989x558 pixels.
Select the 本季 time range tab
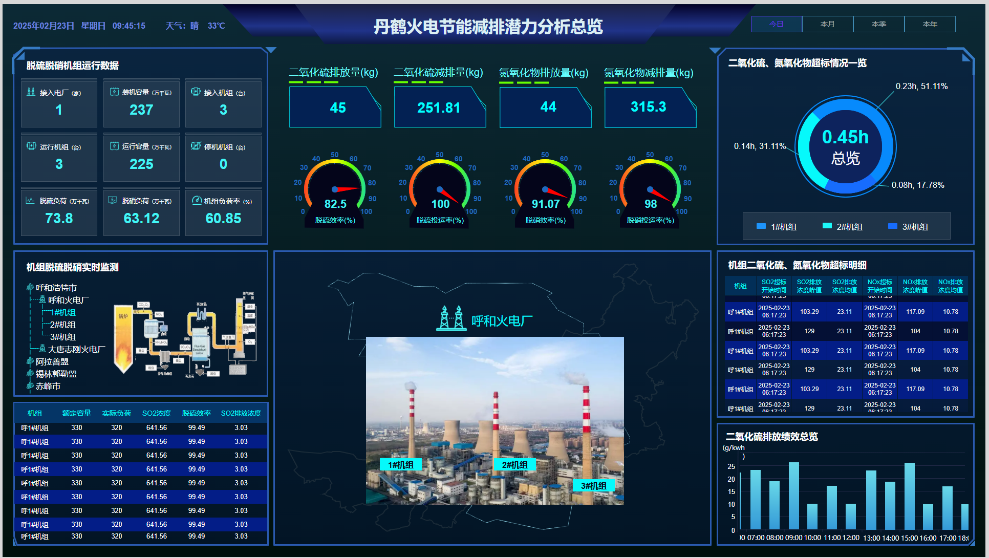tap(879, 24)
